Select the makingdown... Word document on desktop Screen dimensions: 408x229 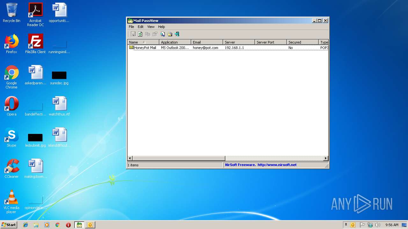pyautogui.click(x=35, y=169)
